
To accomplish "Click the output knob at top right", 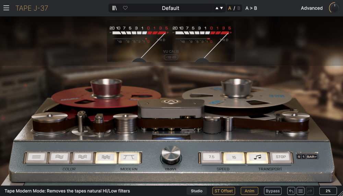I will pyautogui.click(x=334, y=8).
